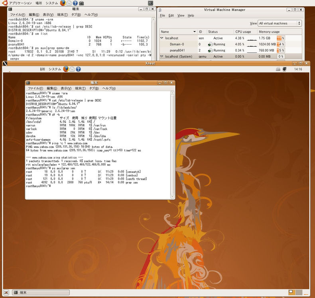Open the 場所 menu in the top desktop panel

pyautogui.click(x=39, y=3)
